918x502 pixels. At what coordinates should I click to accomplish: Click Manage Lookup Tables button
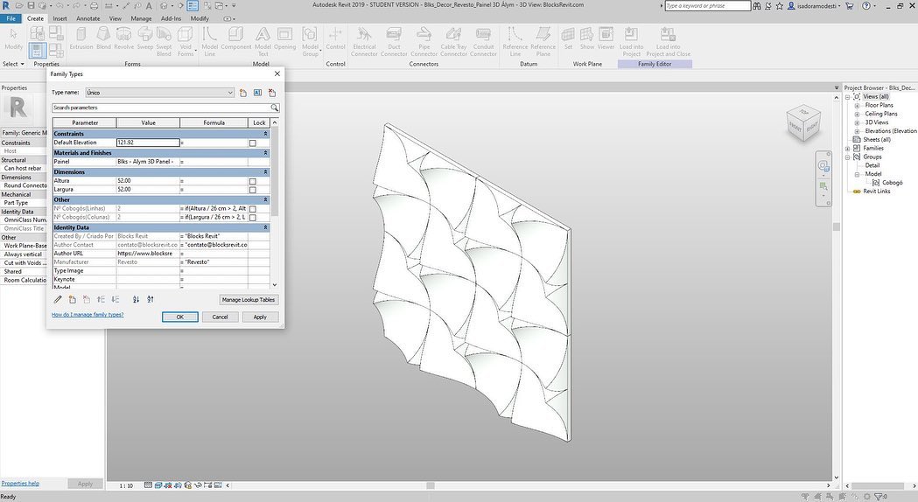point(249,300)
